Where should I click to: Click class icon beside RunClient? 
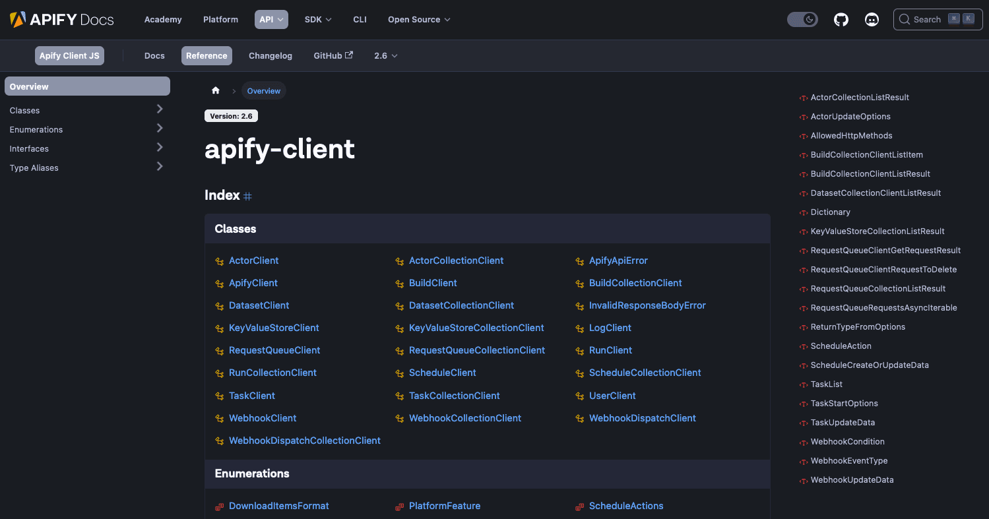[x=580, y=351]
